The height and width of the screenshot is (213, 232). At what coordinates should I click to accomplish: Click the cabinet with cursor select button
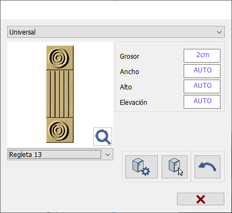pos(174,167)
